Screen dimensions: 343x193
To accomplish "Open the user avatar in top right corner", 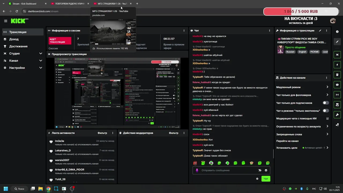I will point(333,21).
